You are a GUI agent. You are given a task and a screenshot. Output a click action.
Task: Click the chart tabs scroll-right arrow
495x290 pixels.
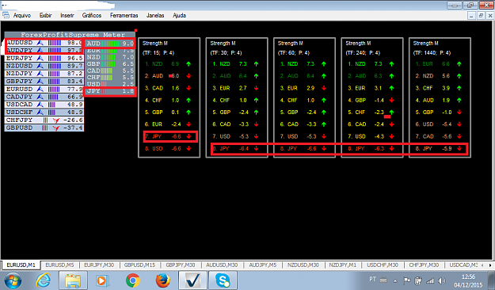(490, 265)
